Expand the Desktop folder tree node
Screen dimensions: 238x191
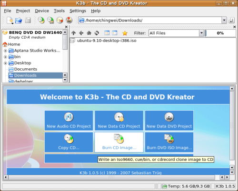pos(5,63)
